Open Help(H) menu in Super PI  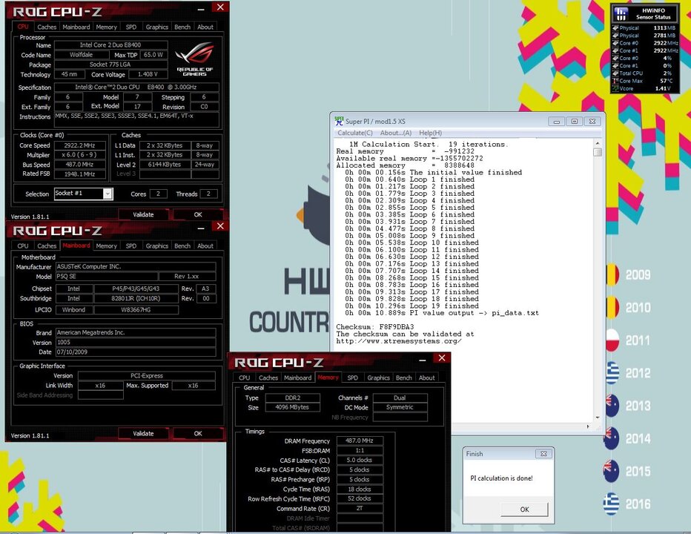[x=430, y=133]
